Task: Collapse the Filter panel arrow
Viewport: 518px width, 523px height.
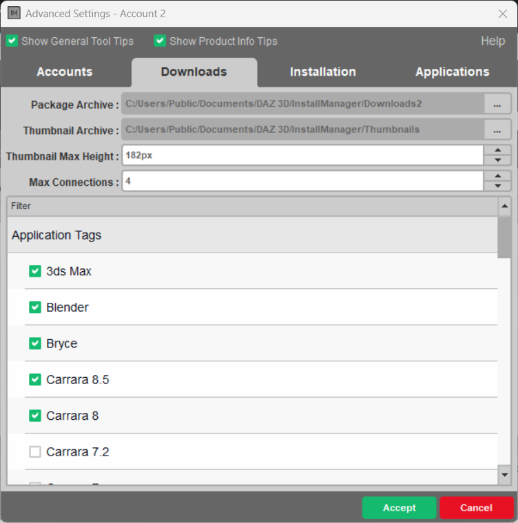Action: [x=504, y=206]
